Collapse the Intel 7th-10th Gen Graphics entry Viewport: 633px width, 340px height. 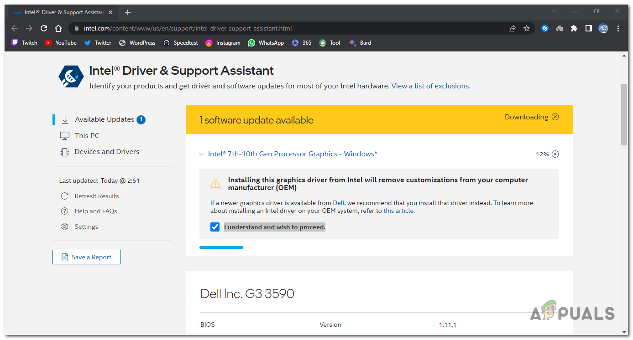(x=202, y=154)
